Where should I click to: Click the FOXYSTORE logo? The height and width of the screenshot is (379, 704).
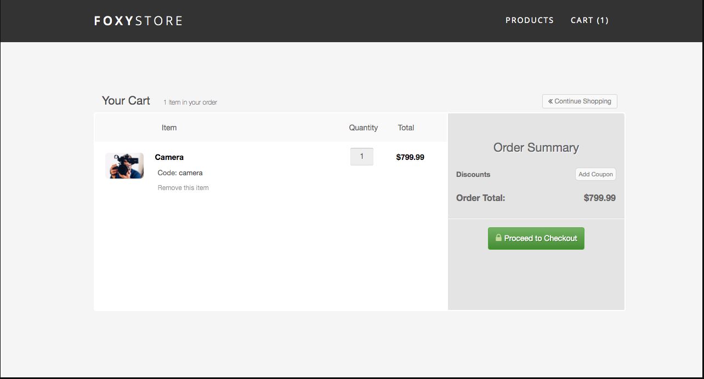[x=138, y=21]
